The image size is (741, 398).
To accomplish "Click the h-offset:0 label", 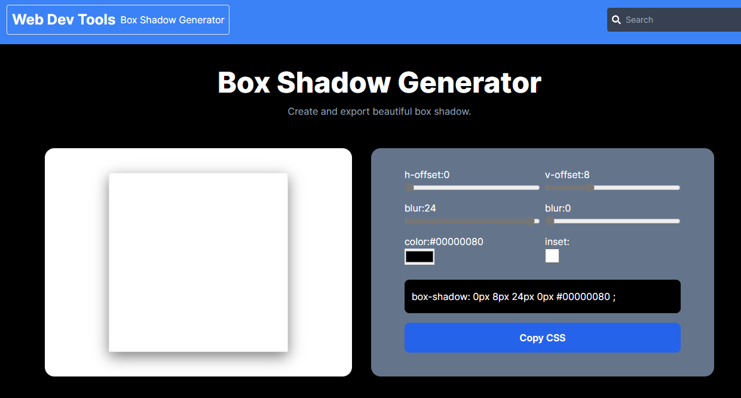I will 427,175.
